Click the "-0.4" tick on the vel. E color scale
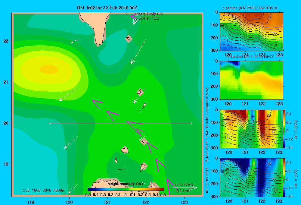The width and height of the screenshot is (301, 205). (x=289, y=196)
